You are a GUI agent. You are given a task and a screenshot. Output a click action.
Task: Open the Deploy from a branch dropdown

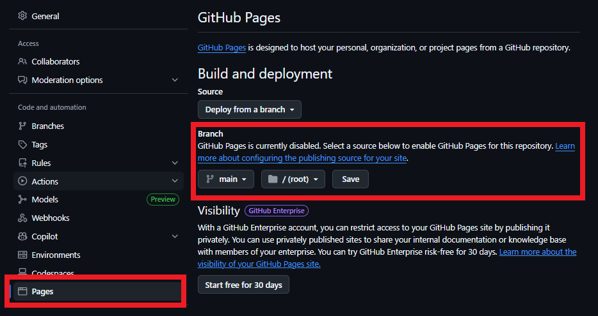click(x=249, y=110)
